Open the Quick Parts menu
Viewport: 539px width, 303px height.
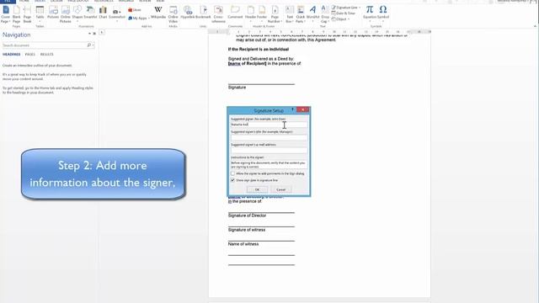pyautogui.click(x=301, y=14)
